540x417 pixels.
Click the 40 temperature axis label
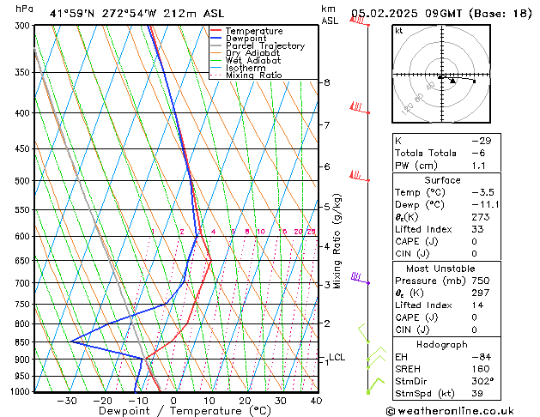click(x=316, y=401)
